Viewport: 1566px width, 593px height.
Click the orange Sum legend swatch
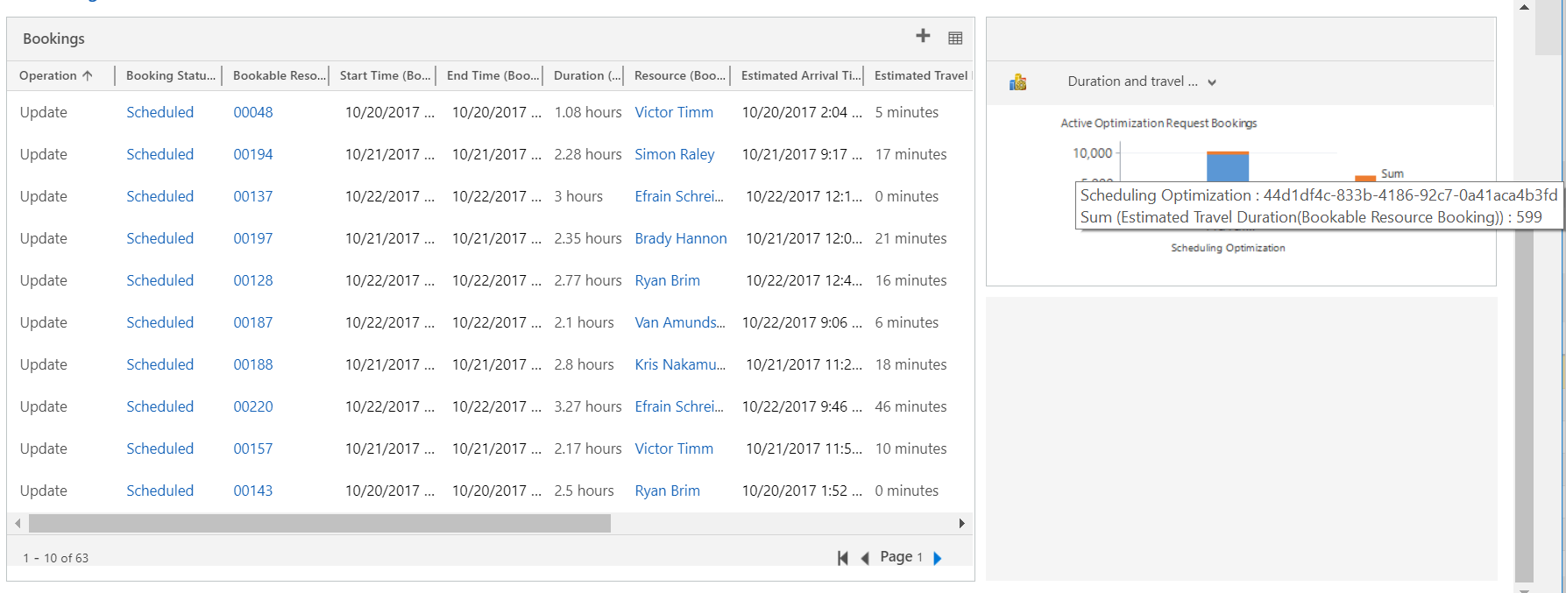click(1364, 178)
